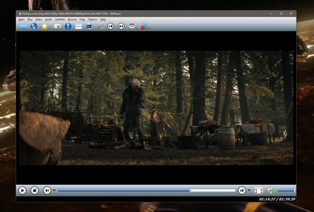Skip to next track icon
This screenshot has height=212, width=314.
pos(121,26)
